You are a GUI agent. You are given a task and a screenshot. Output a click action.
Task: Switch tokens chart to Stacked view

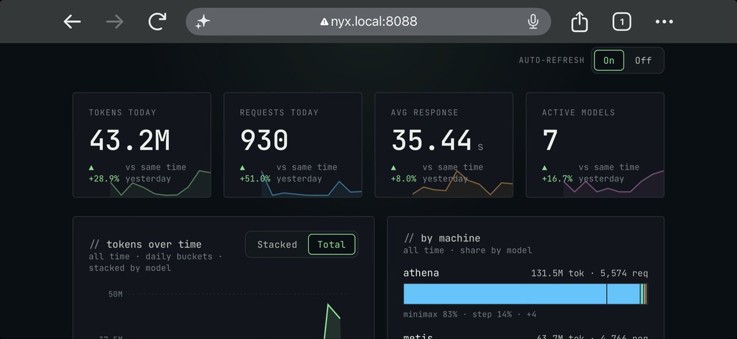click(x=277, y=245)
